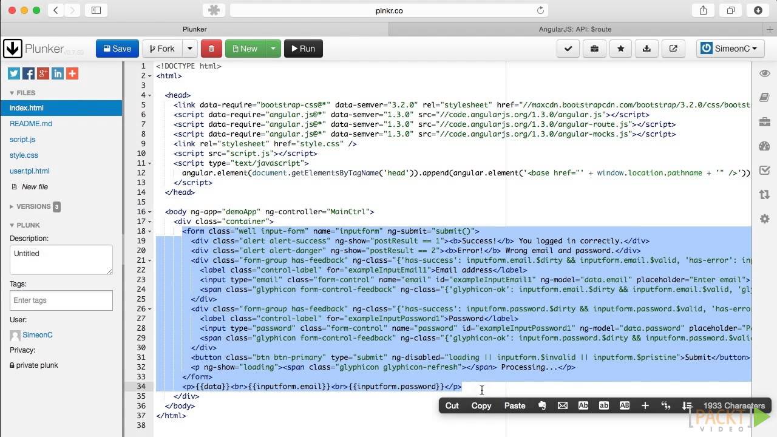Click the Safari address bar
This screenshot has height=437, width=777.
click(389, 10)
